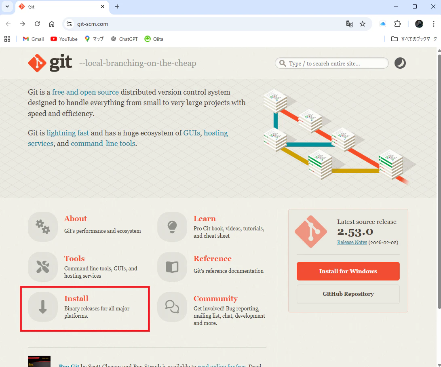Click the large Git diamond release logo
The height and width of the screenshot is (367, 441).
[x=311, y=232]
